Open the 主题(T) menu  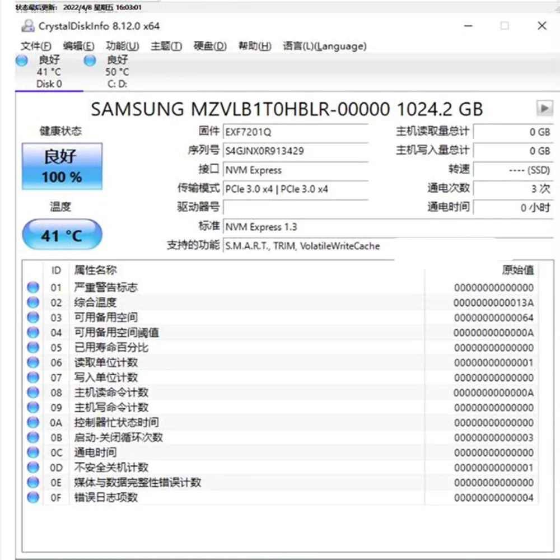166,46
